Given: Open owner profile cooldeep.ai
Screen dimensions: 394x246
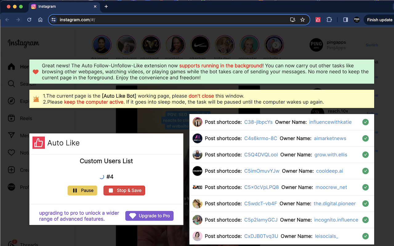Looking at the screenshot, I should coord(329,171).
